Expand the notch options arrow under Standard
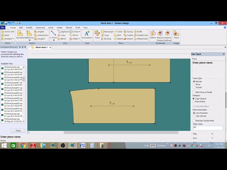This screenshot has width=227, height=170. (29, 40)
